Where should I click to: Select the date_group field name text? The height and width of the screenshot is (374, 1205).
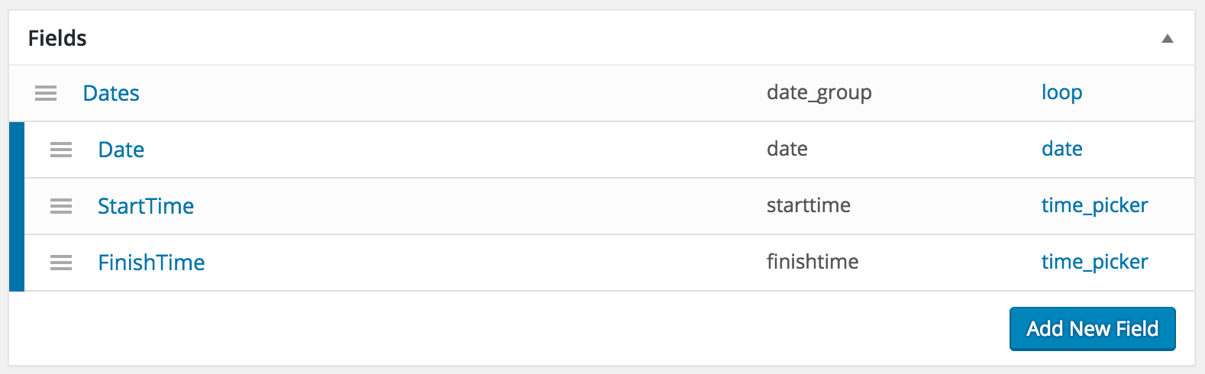(x=819, y=93)
